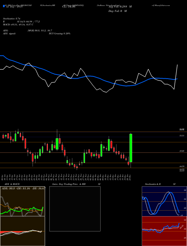Image resolution: width=187 pixels, height=246 pixels.
Task: Click the ADX (MGR) 30.3, 31.2, 16.7 values
Action: [x=40, y=31]
